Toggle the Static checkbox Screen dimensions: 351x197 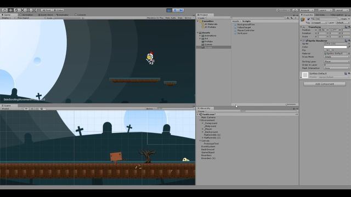click(x=339, y=19)
